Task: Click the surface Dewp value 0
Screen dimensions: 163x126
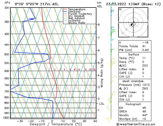Action: click(143, 62)
